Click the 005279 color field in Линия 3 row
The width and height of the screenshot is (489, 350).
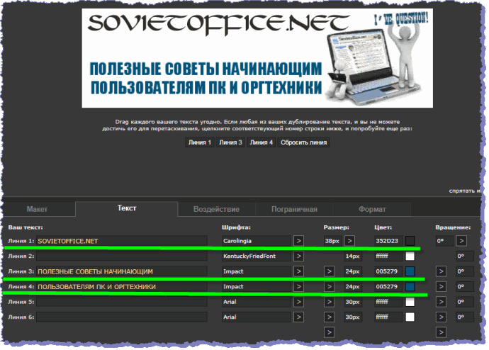click(x=388, y=271)
